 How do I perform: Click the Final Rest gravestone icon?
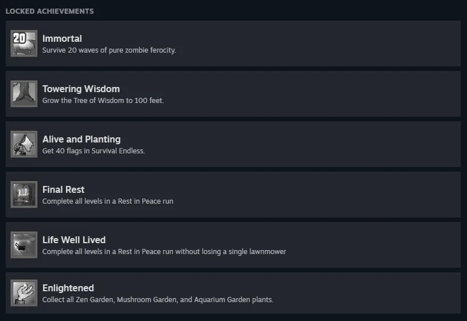23,195
